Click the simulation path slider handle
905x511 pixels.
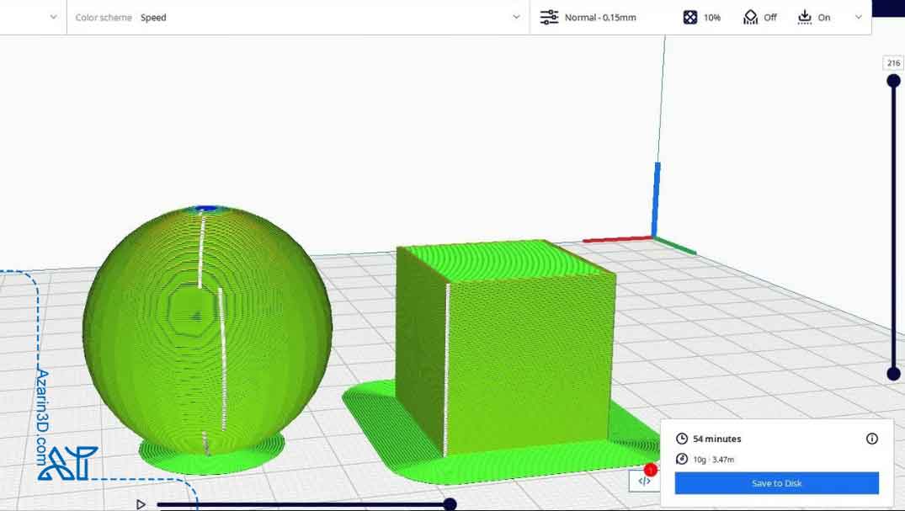[x=450, y=504]
